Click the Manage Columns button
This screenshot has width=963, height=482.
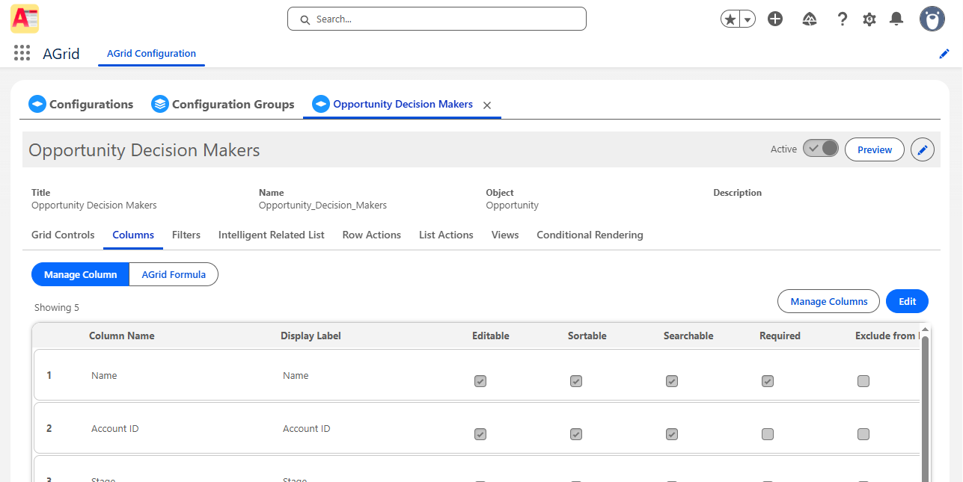point(828,301)
